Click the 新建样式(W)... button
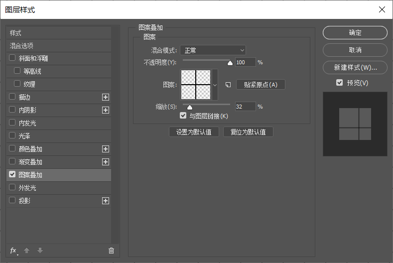The image size is (393, 263). click(355, 67)
